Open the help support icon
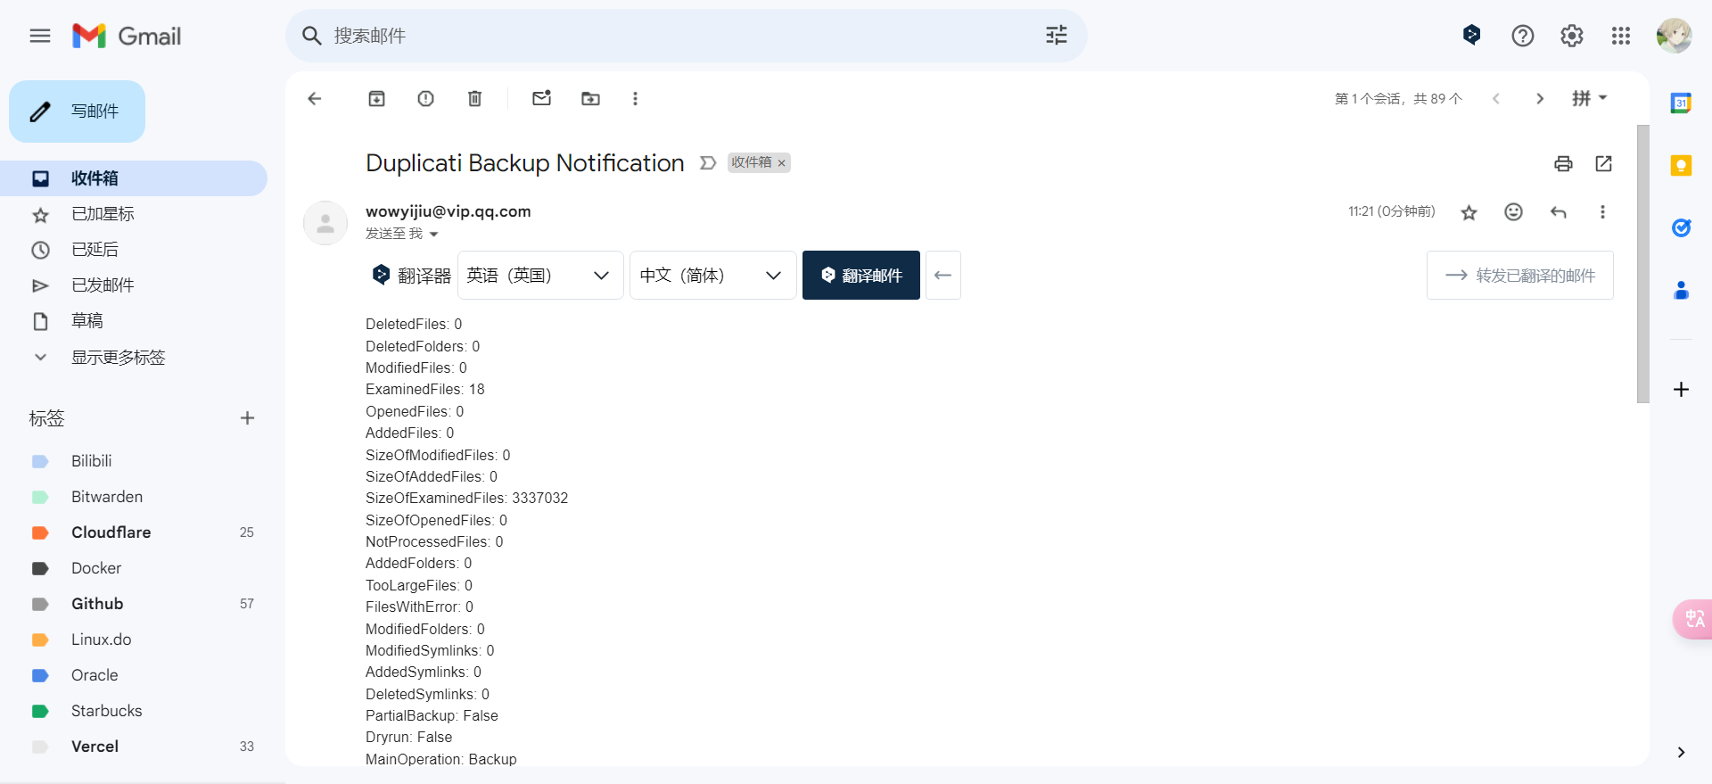The width and height of the screenshot is (1712, 784). (x=1523, y=36)
